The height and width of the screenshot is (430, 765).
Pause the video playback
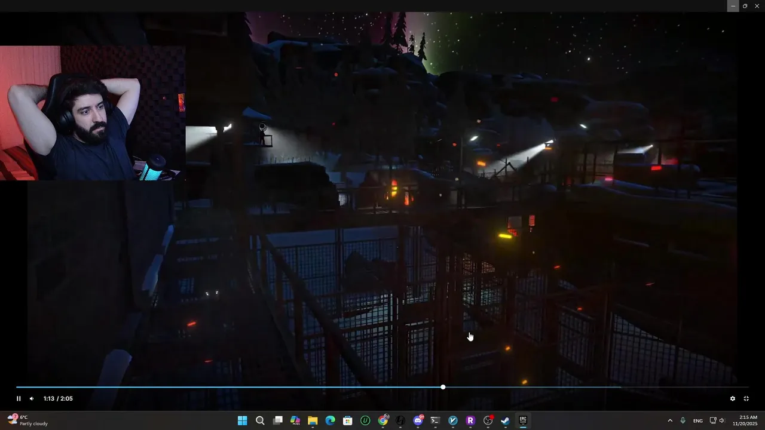point(19,398)
